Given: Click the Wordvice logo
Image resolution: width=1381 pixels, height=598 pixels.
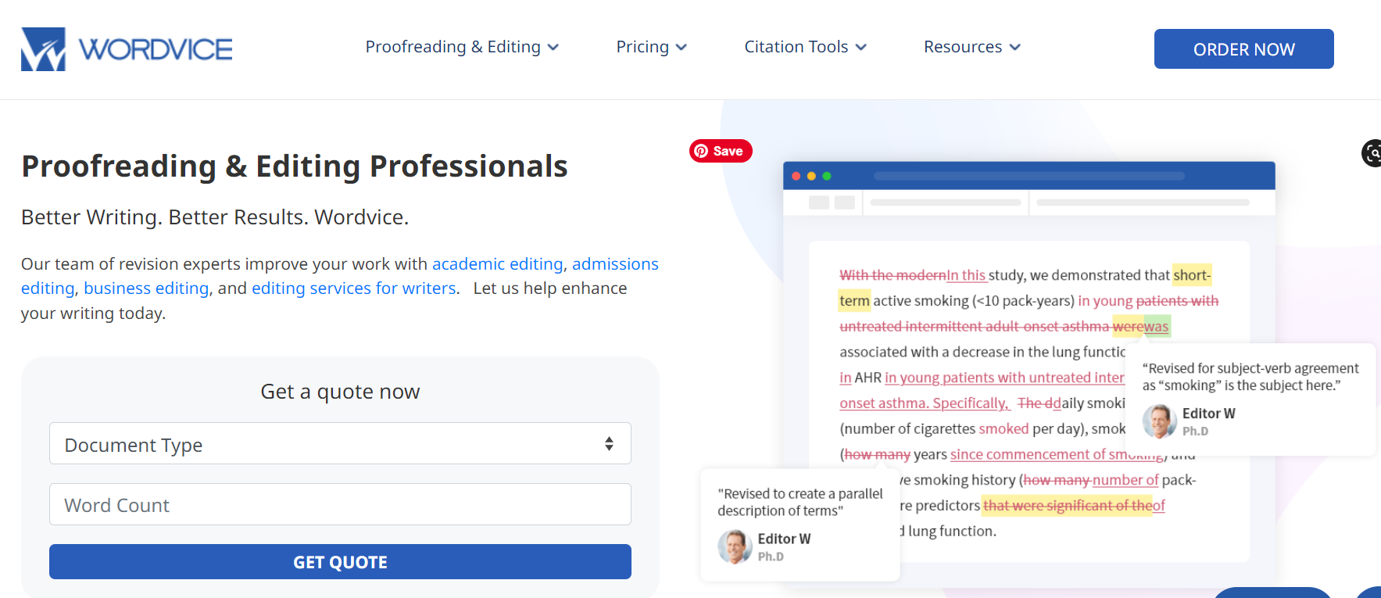Looking at the screenshot, I should click(x=127, y=49).
